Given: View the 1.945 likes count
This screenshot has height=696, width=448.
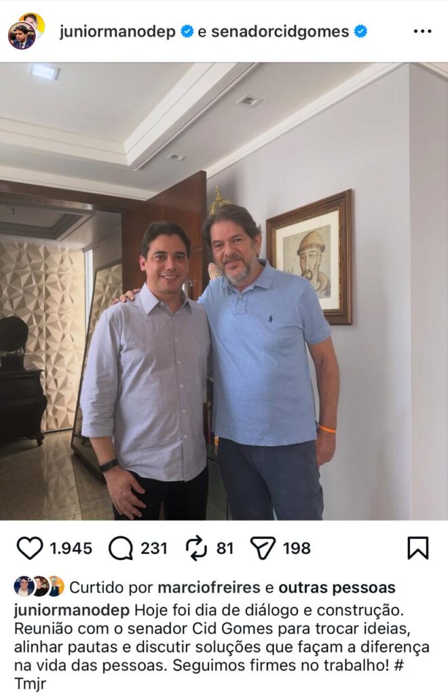Looking at the screenshot, I should pyautogui.click(x=71, y=549).
